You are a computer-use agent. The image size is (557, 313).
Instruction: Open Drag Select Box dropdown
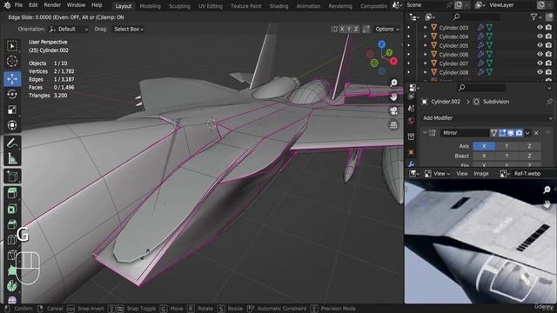pyautogui.click(x=128, y=29)
